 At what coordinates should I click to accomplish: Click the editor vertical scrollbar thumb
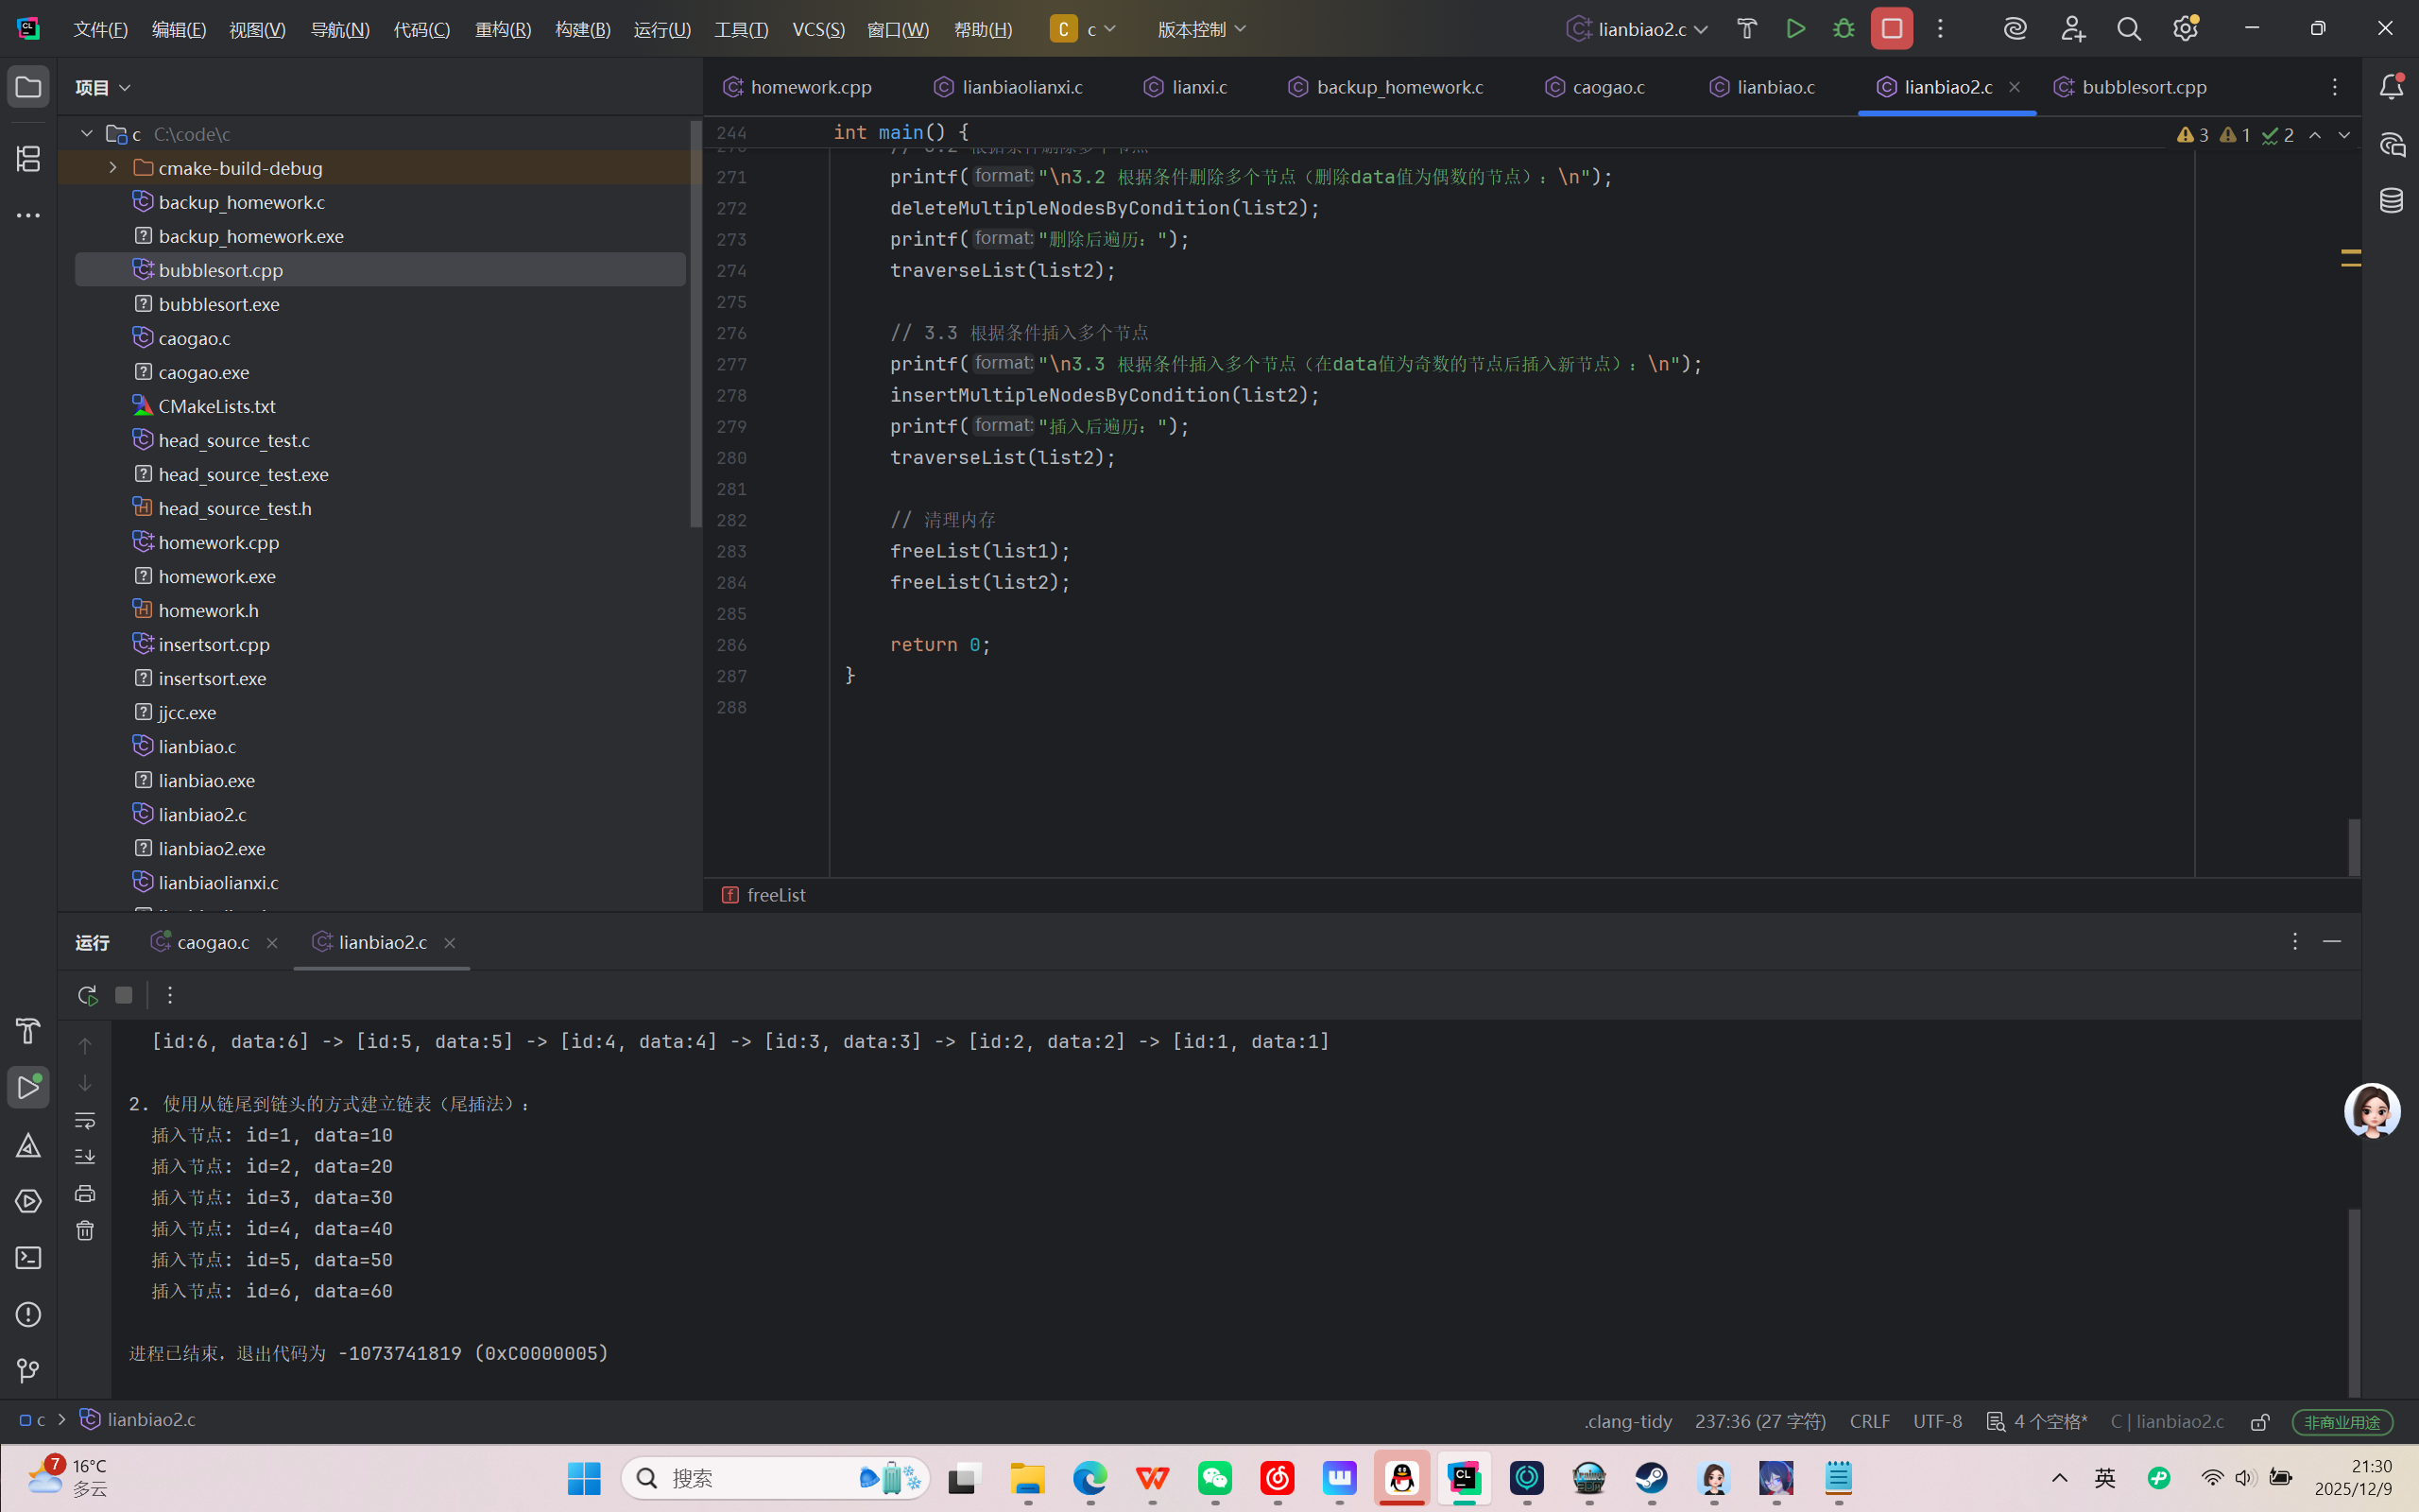(2354, 847)
